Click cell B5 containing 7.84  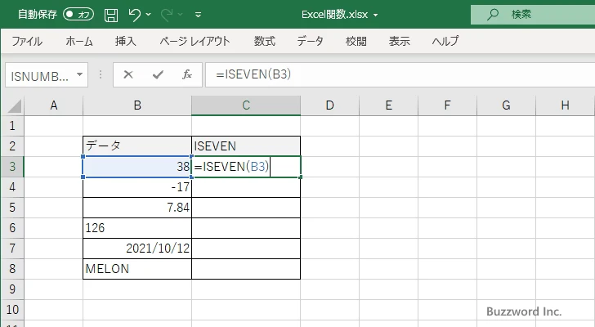(137, 208)
